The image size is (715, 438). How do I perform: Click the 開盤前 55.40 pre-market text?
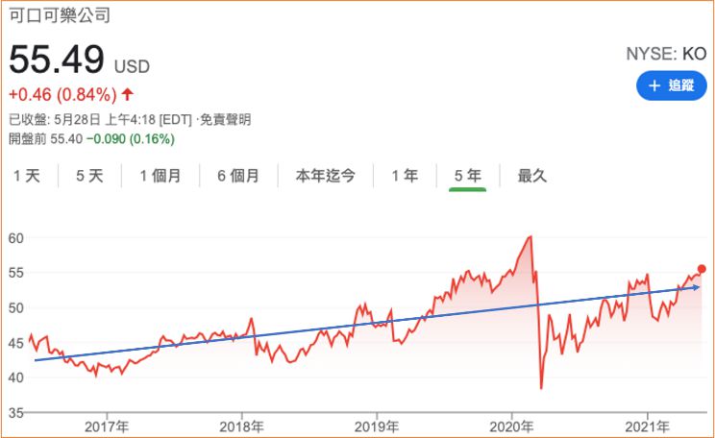click(45, 138)
